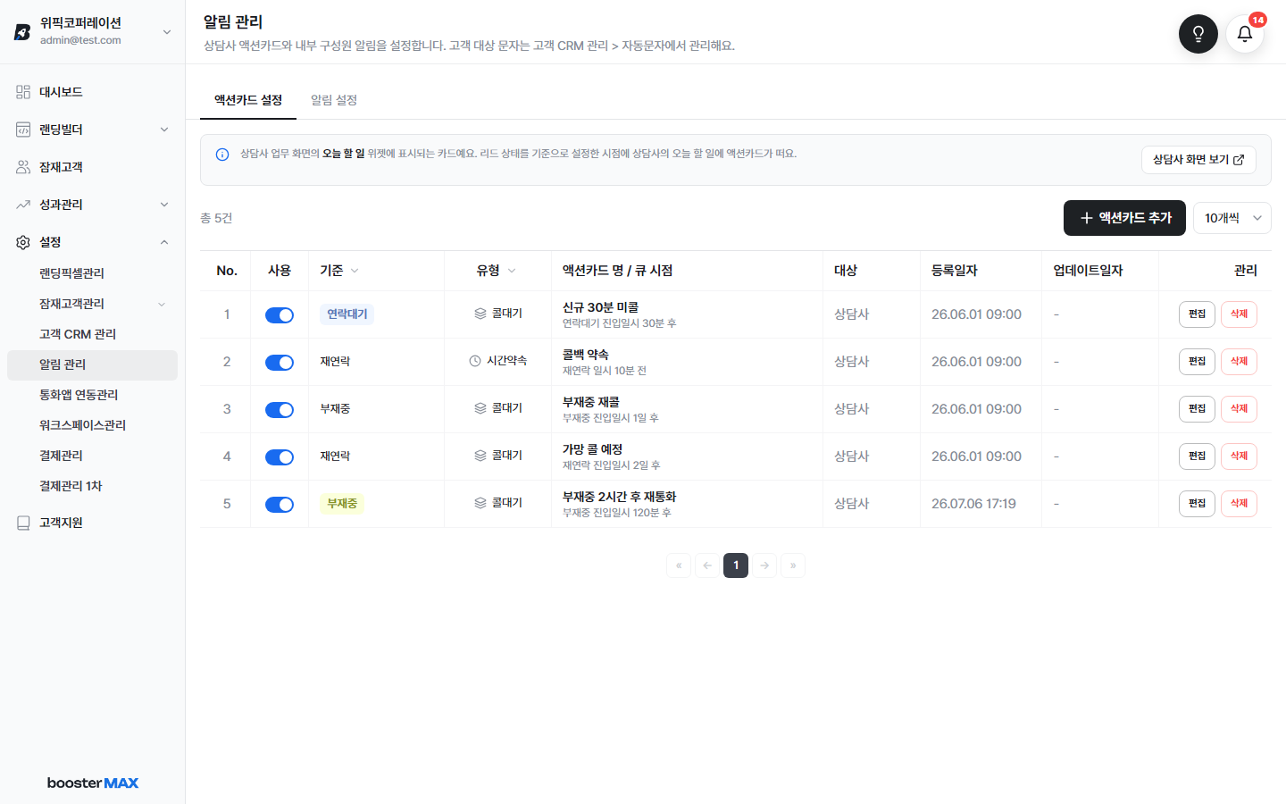Click 콜대기 stack icon in row 4
Screen dimensions: 1286x804
[480, 456]
